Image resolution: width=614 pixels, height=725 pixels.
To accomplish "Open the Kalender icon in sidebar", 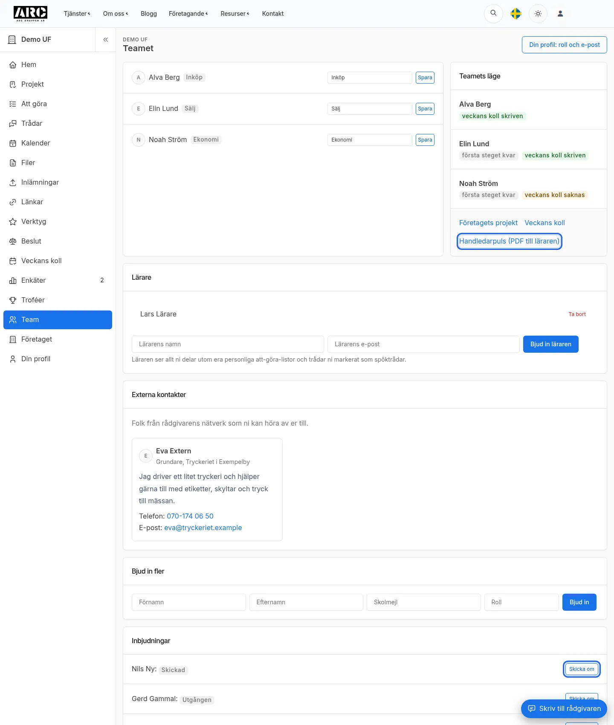I will [13, 143].
